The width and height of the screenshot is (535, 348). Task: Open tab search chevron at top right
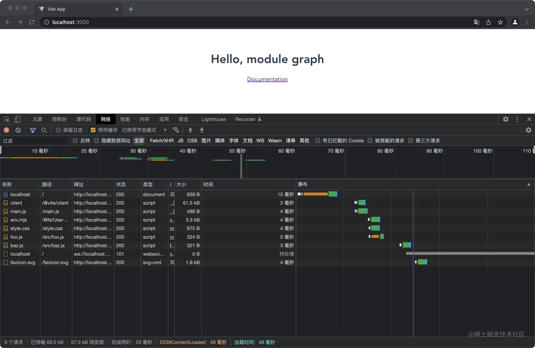point(527,9)
